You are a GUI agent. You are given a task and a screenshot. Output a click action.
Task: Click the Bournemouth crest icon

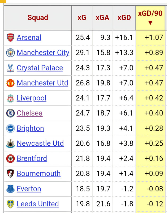[10, 174]
